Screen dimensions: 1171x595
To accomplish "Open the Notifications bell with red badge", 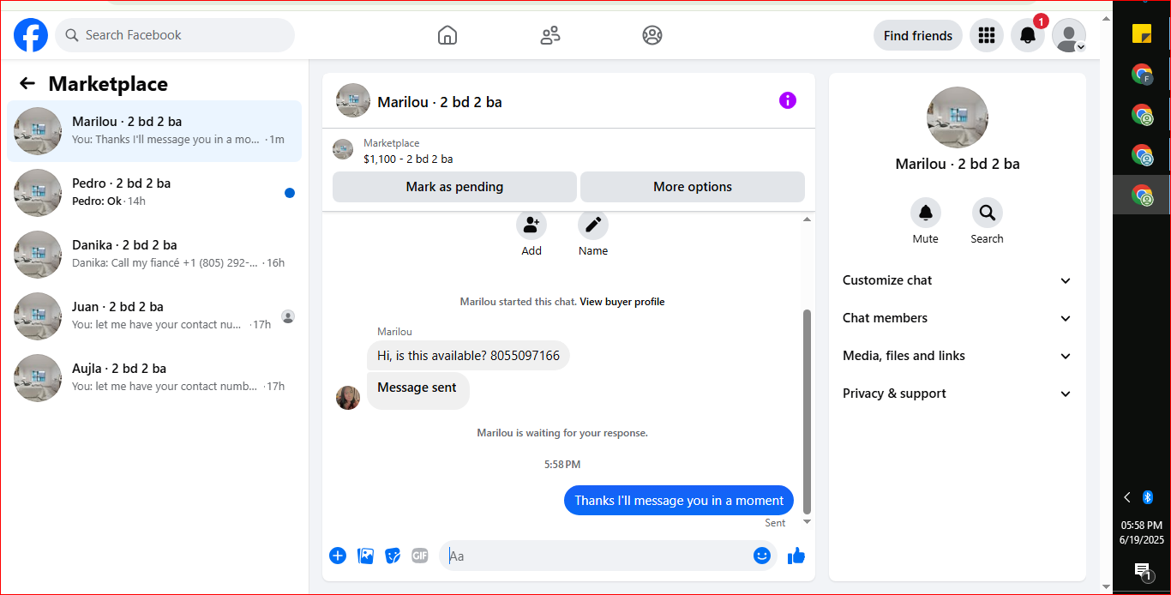I will pos(1028,35).
